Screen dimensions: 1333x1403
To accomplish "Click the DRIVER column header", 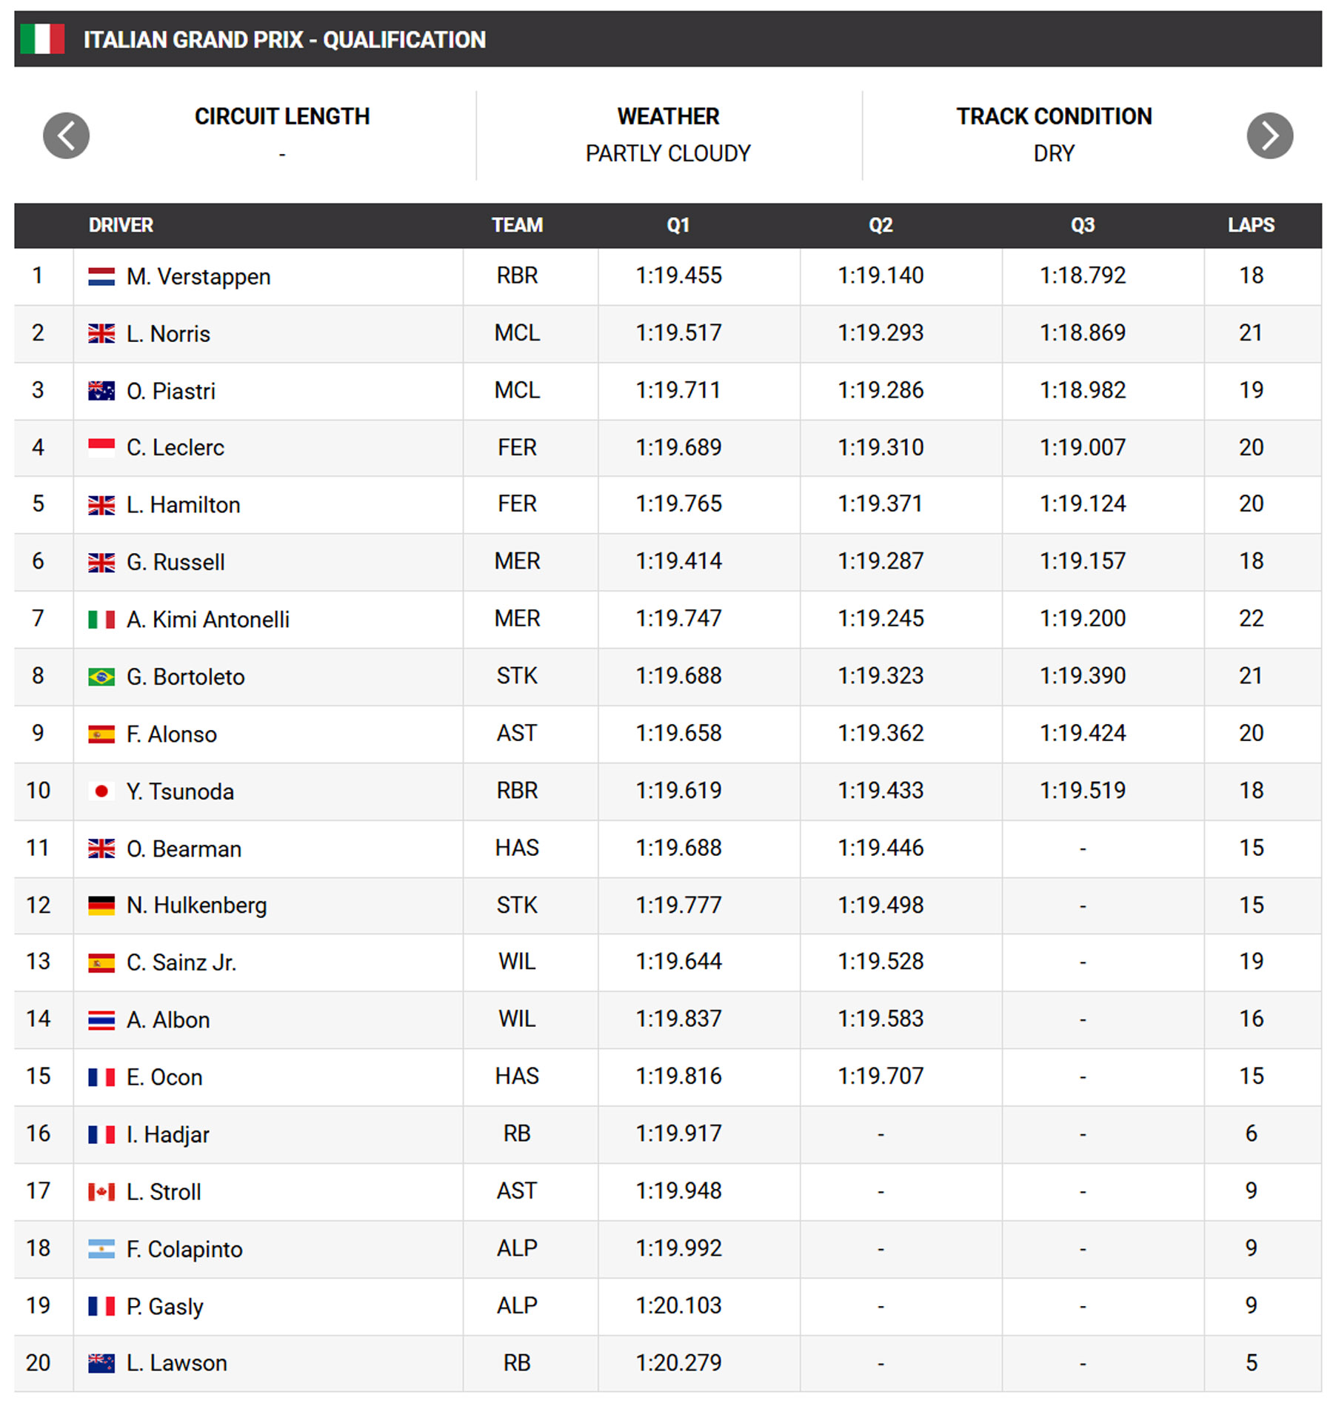I will (x=121, y=225).
